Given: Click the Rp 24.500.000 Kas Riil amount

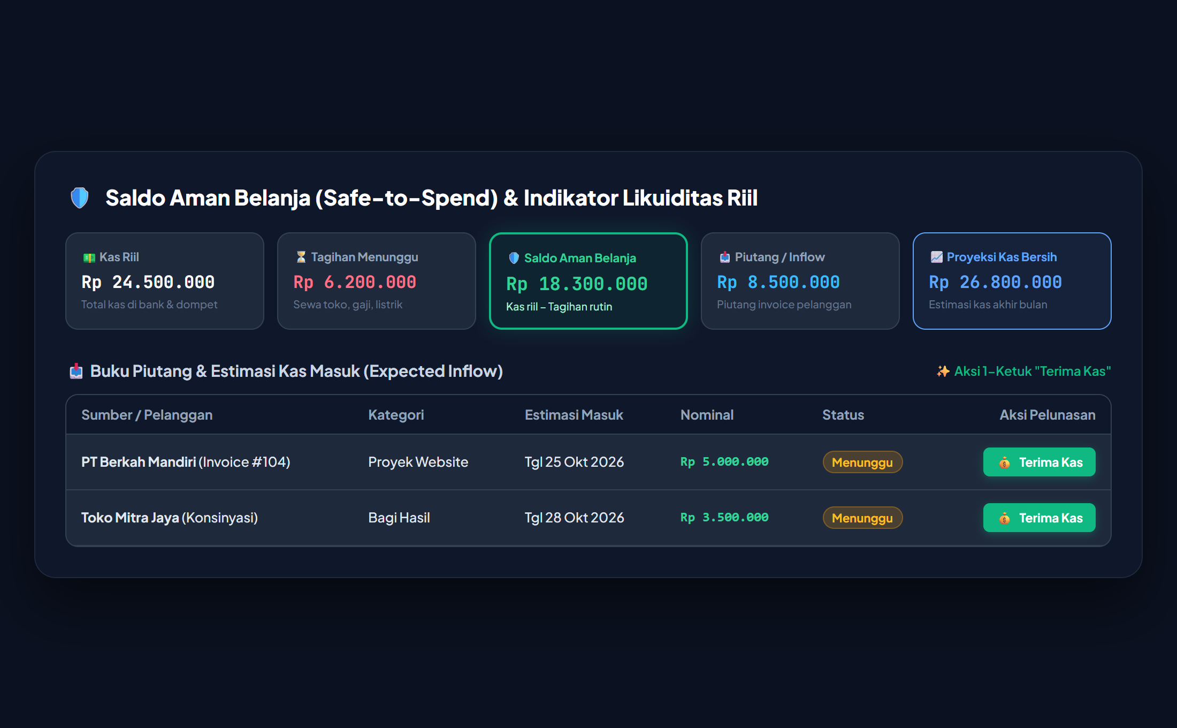Looking at the screenshot, I should [148, 282].
